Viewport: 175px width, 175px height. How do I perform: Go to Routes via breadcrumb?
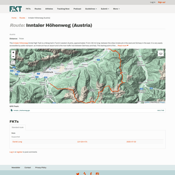22,18
